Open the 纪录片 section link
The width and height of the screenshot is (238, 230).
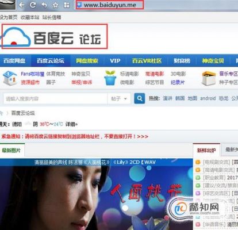click(178, 82)
